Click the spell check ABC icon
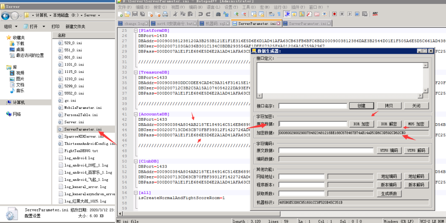The image size is (446, 223). click(x=375, y=14)
